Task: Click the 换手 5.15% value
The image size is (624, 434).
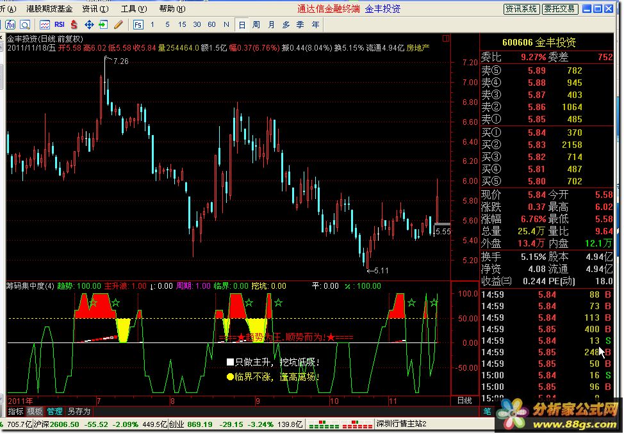Action: click(533, 257)
